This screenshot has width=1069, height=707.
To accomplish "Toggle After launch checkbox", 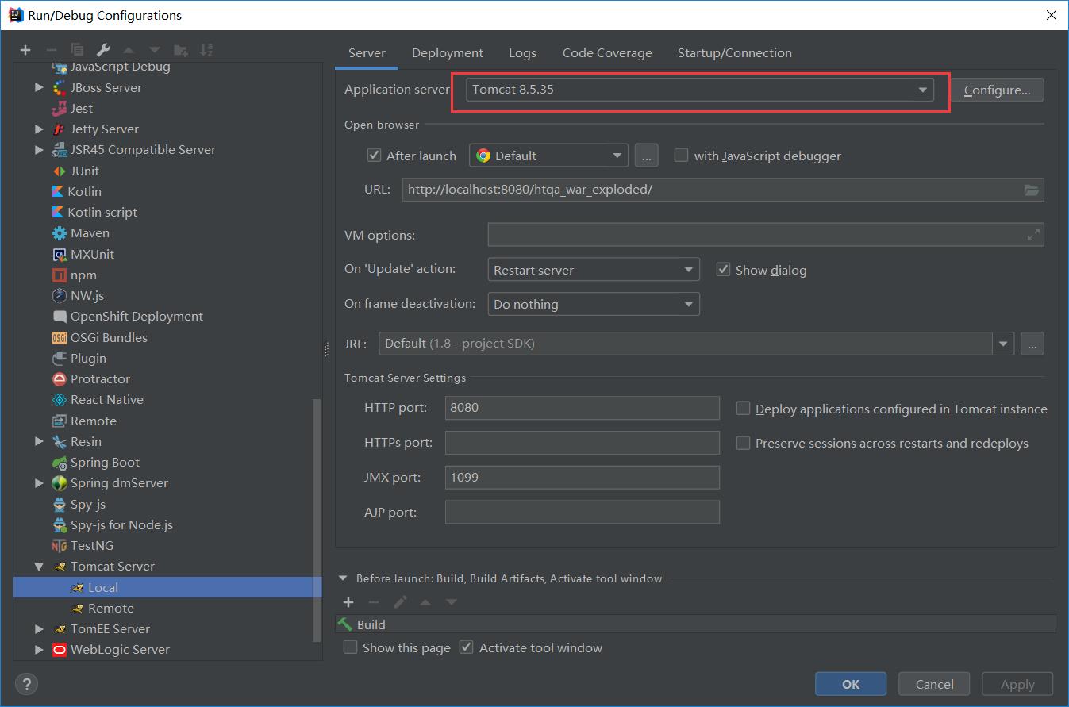I will pos(375,156).
